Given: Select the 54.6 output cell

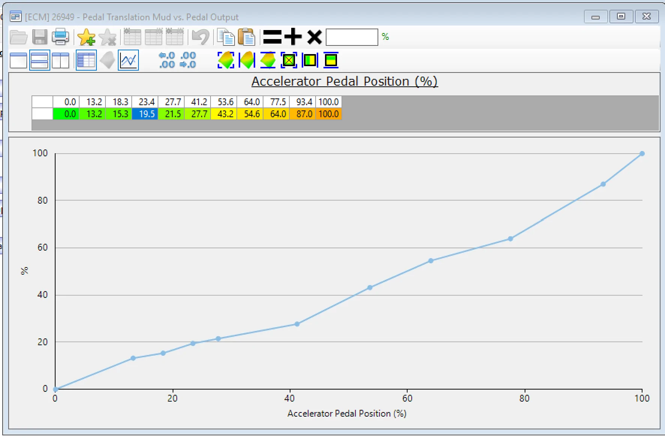Looking at the screenshot, I should [x=250, y=114].
